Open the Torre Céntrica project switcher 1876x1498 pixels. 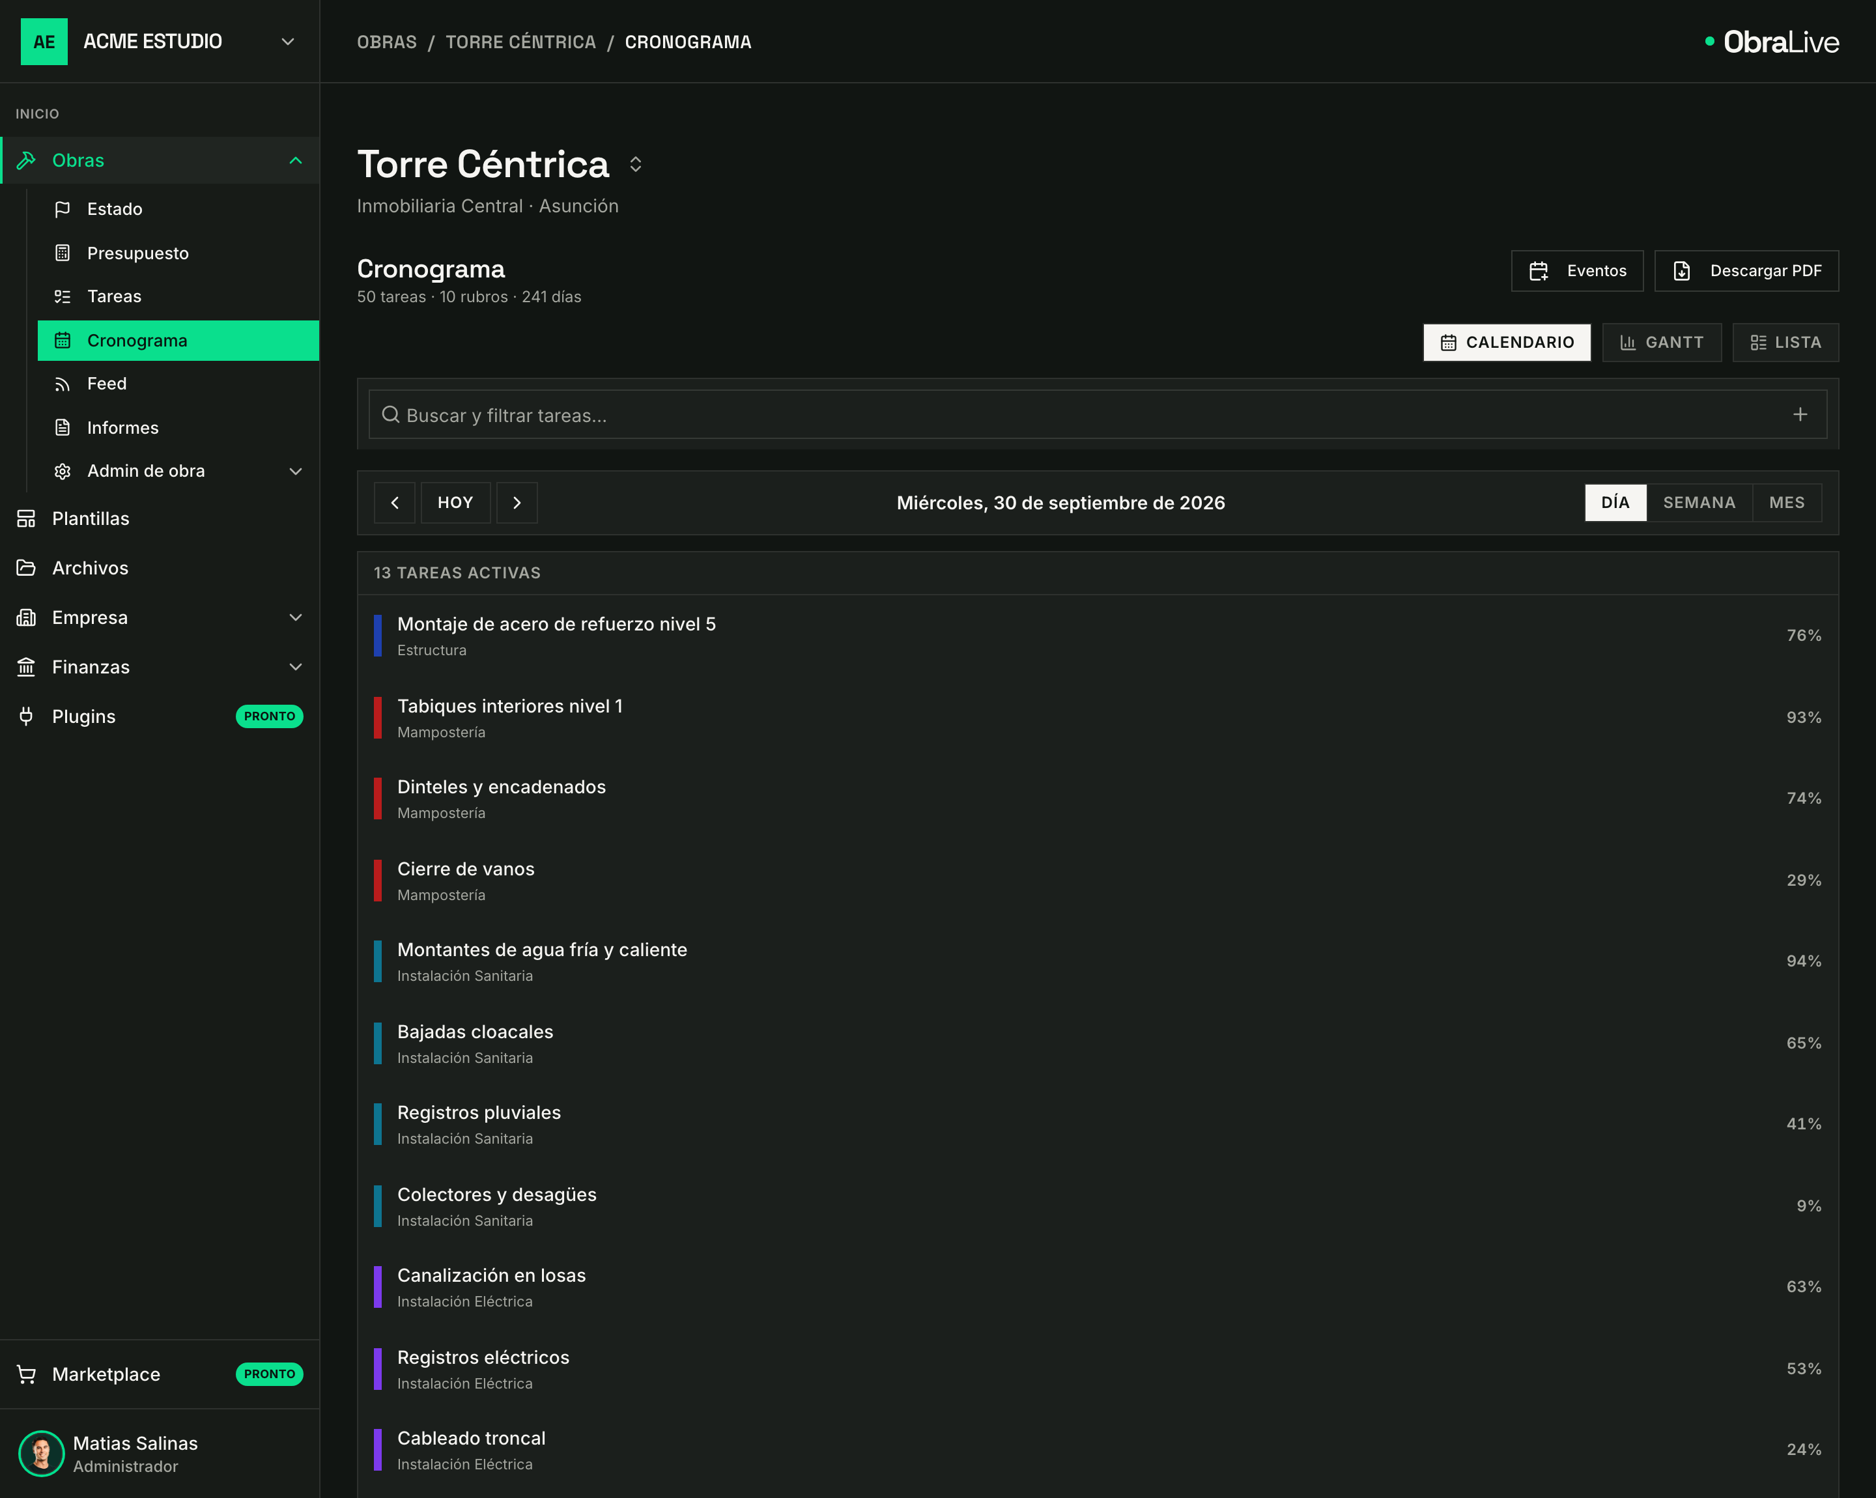[636, 164]
